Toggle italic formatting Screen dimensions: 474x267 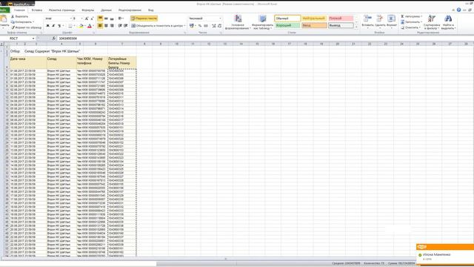point(53,26)
